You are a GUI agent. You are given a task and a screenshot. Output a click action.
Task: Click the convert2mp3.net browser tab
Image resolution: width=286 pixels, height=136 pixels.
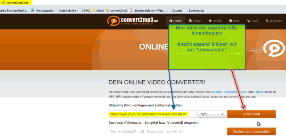click(16, 3)
